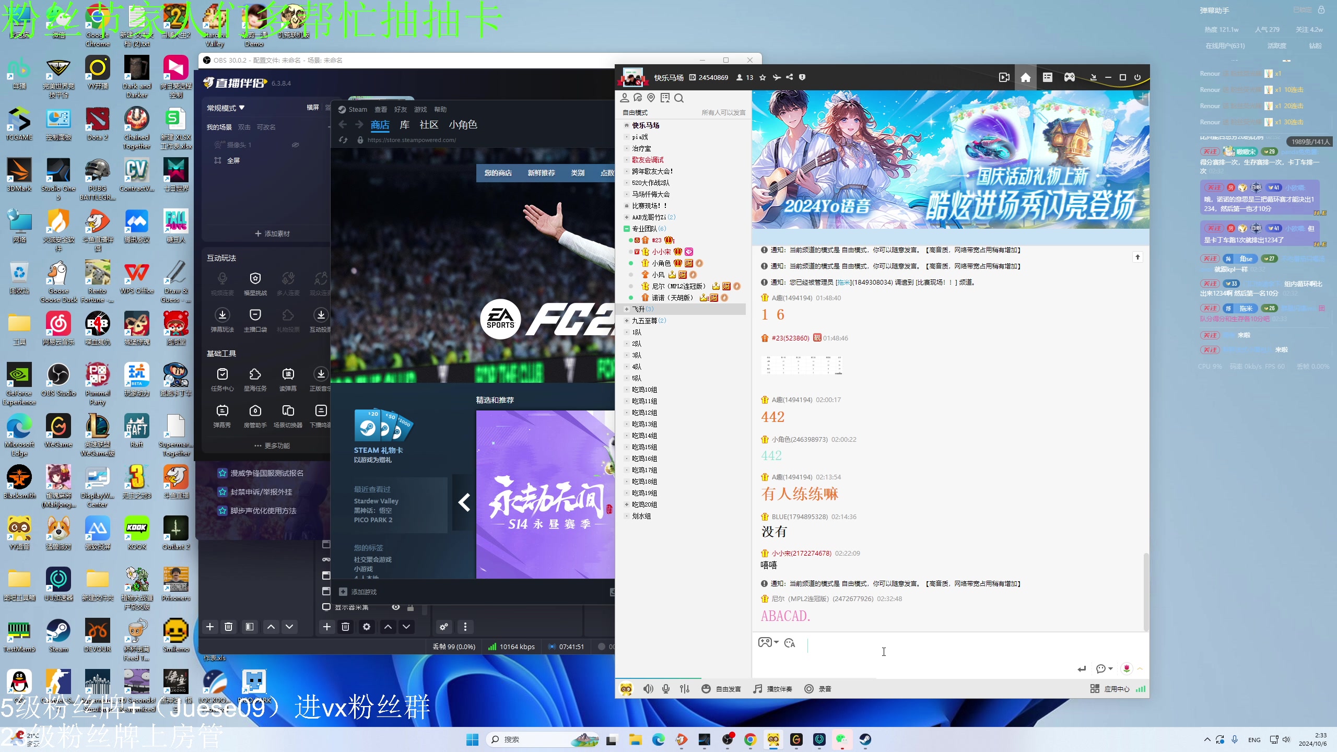
Task: Click the favorite star icon beside channel ID
Action: (763, 77)
